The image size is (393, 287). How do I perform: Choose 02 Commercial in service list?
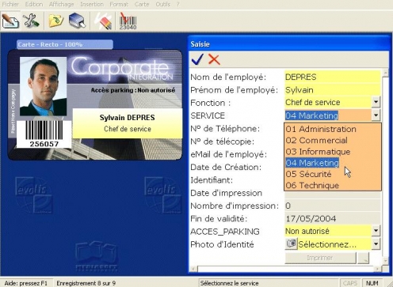pos(333,140)
